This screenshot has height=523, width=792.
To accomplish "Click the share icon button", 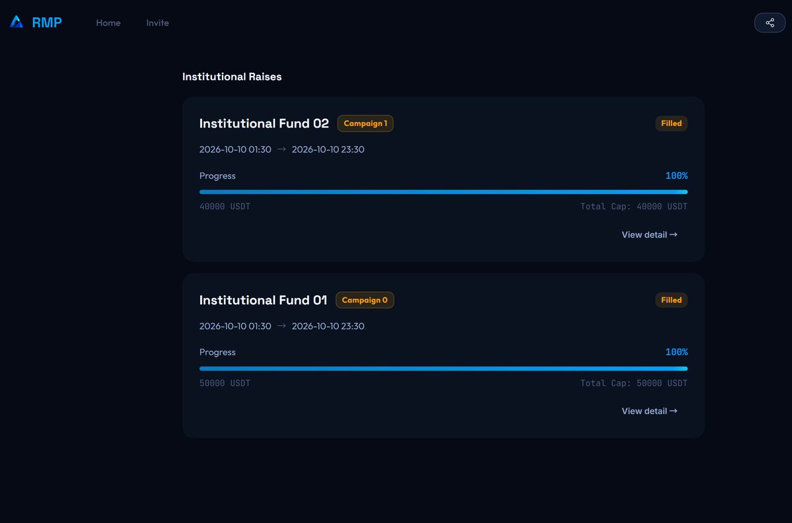I will click(770, 22).
